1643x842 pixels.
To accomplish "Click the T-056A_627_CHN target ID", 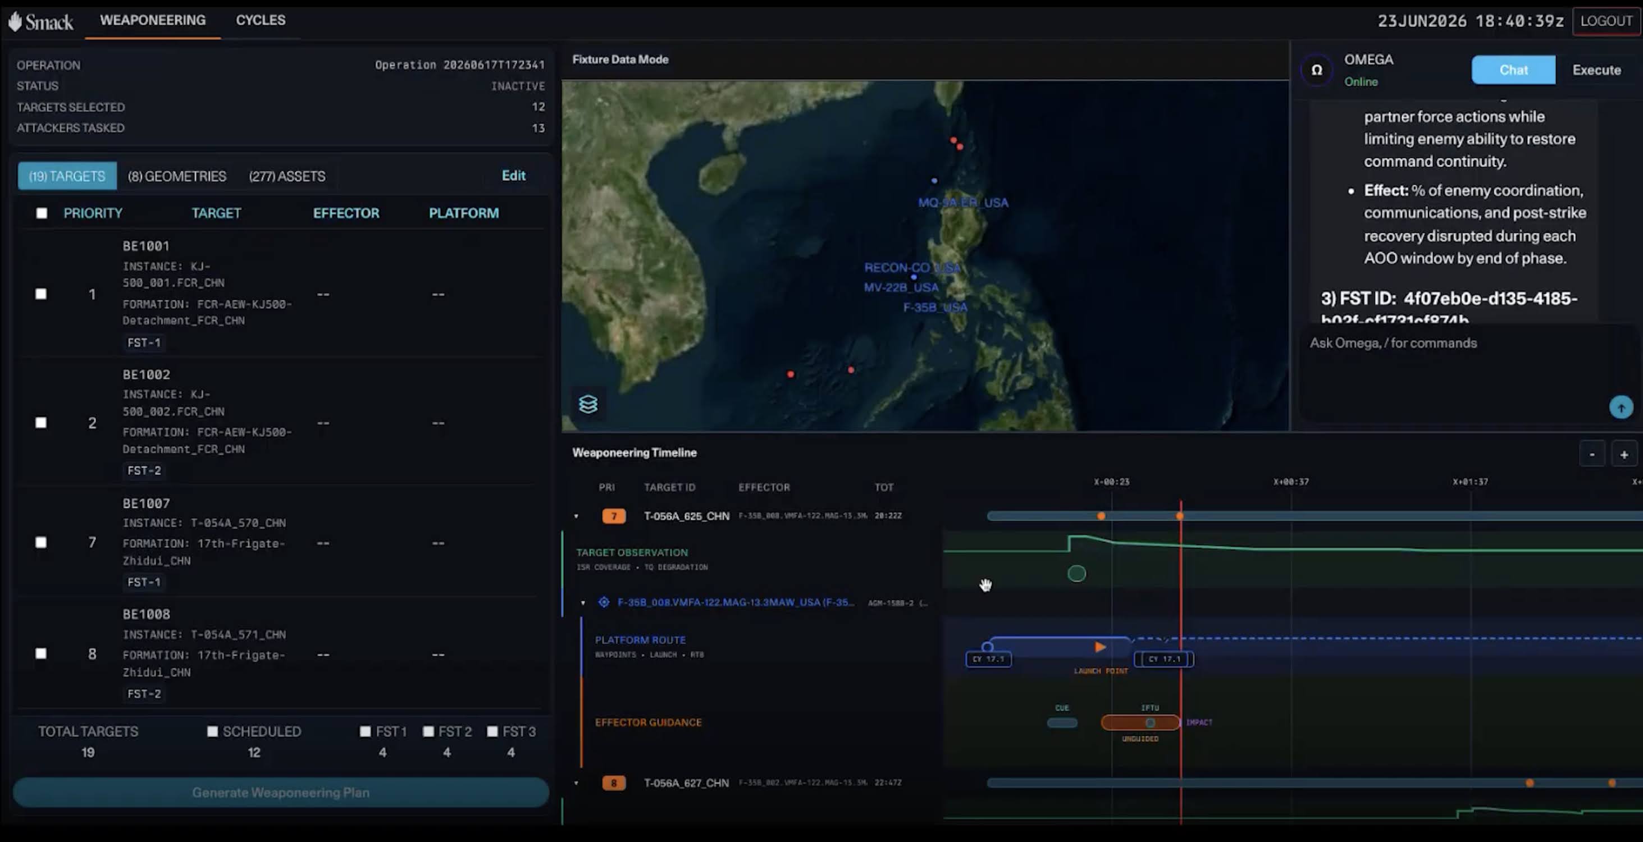I will [x=686, y=782].
